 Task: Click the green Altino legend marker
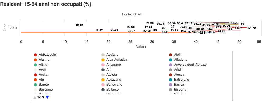[35, 65]
